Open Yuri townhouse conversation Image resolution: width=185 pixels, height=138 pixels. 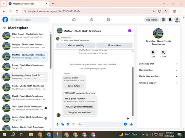coord(25,108)
